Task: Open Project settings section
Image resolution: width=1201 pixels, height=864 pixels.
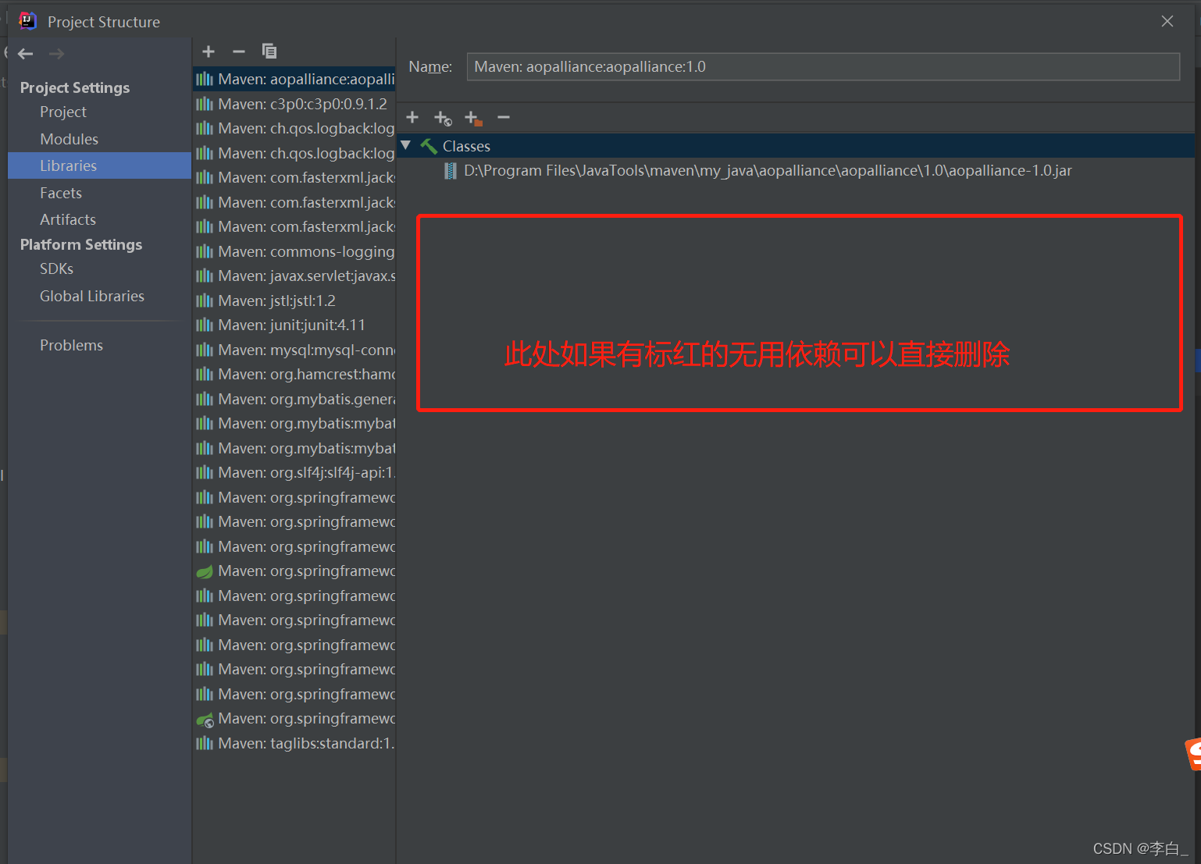Action: click(63, 112)
